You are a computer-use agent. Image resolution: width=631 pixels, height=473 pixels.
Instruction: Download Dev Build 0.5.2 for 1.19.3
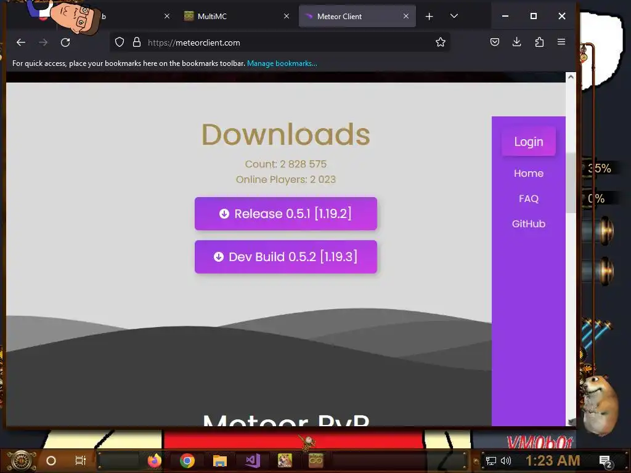[286, 257]
